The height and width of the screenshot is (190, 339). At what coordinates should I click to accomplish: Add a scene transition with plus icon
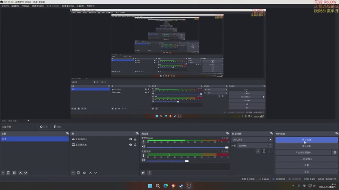258,151
